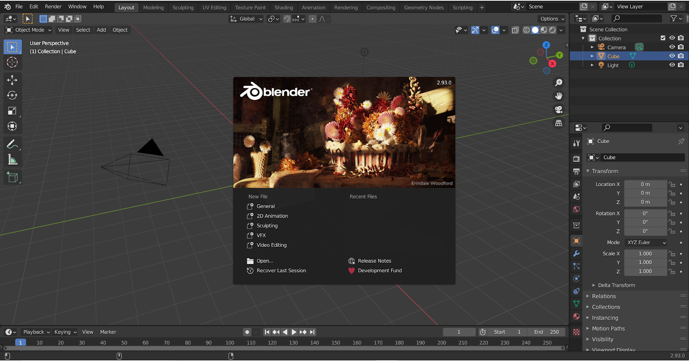Open XYZ Euler rotation mode dropdown
Viewport: 689px width, 361px height.
pyautogui.click(x=646, y=243)
